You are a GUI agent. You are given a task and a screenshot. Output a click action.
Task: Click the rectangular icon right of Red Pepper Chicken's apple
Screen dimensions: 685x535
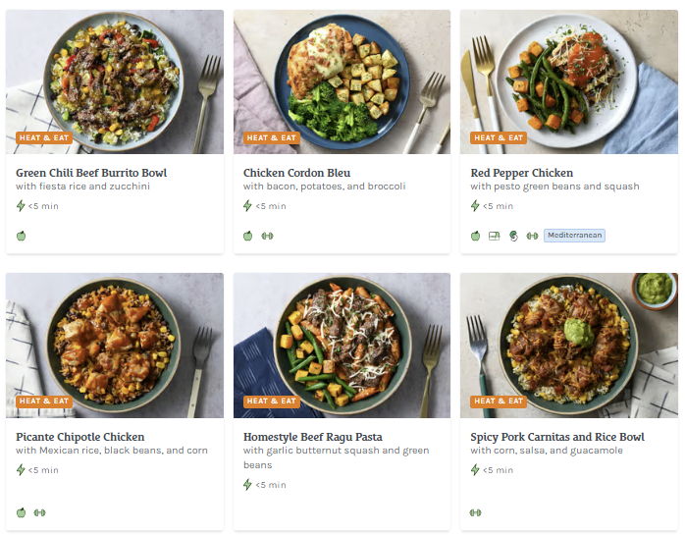click(x=494, y=236)
